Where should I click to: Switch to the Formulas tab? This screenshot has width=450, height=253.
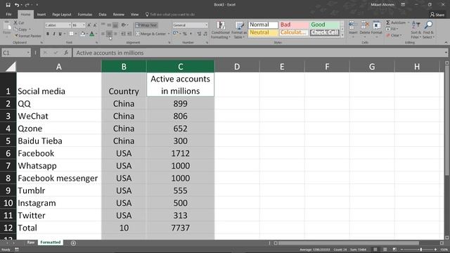(x=85, y=14)
